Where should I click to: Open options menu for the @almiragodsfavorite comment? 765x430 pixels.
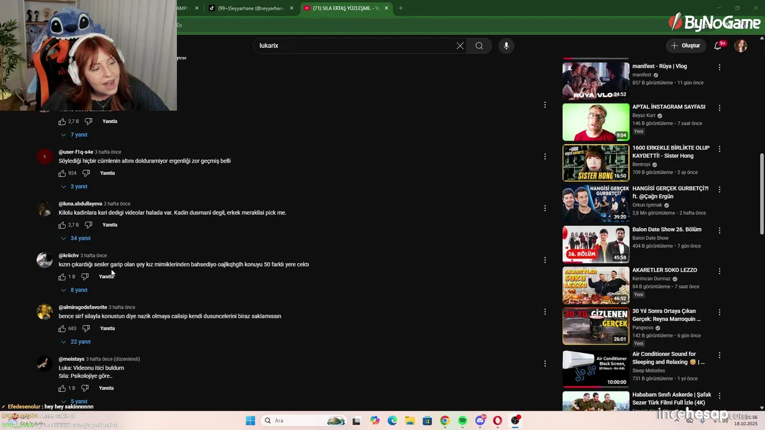coord(544,312)
